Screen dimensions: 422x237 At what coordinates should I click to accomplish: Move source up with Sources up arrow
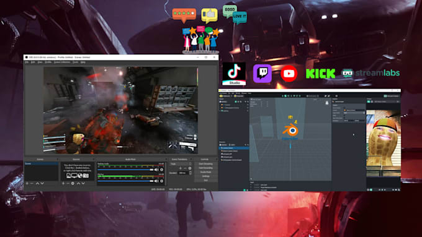[78, 183]
